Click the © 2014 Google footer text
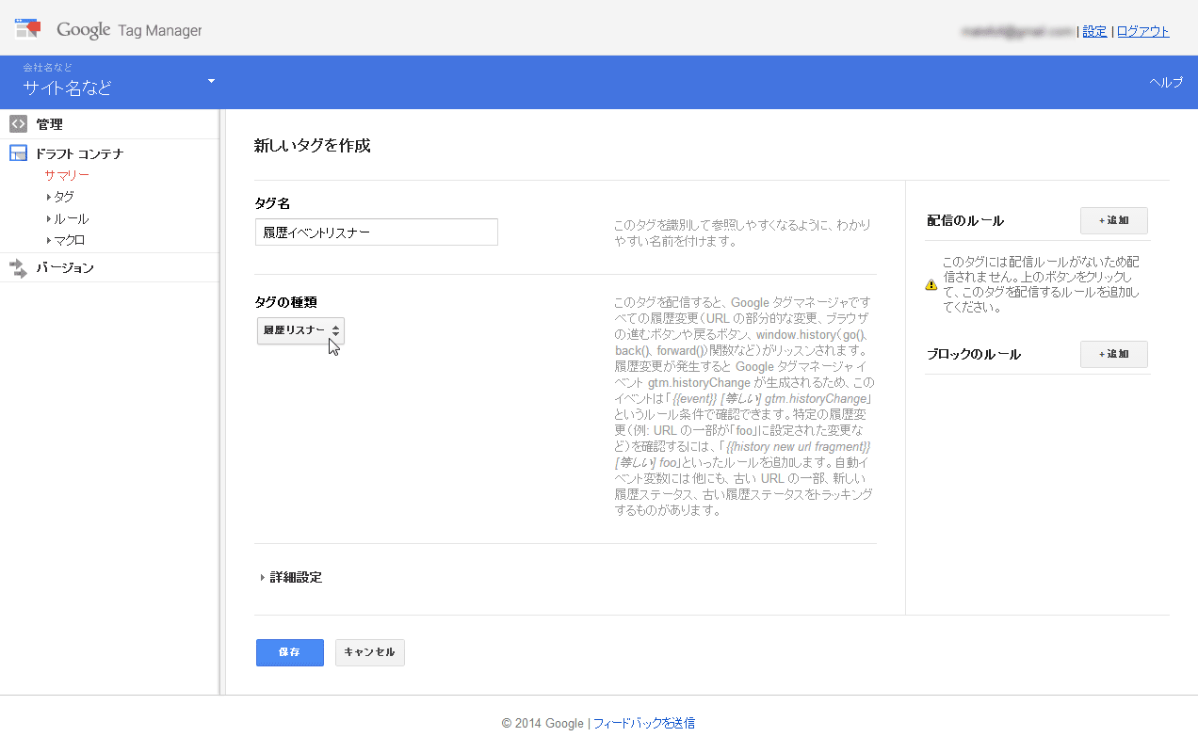1198x737 pixels. [x=543, y=723]
